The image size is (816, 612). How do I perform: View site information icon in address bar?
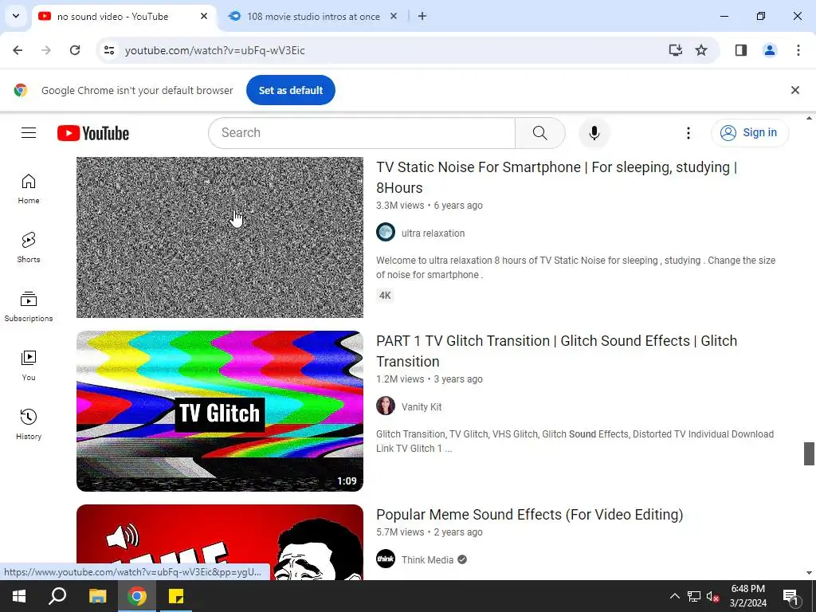pos(109,50)
